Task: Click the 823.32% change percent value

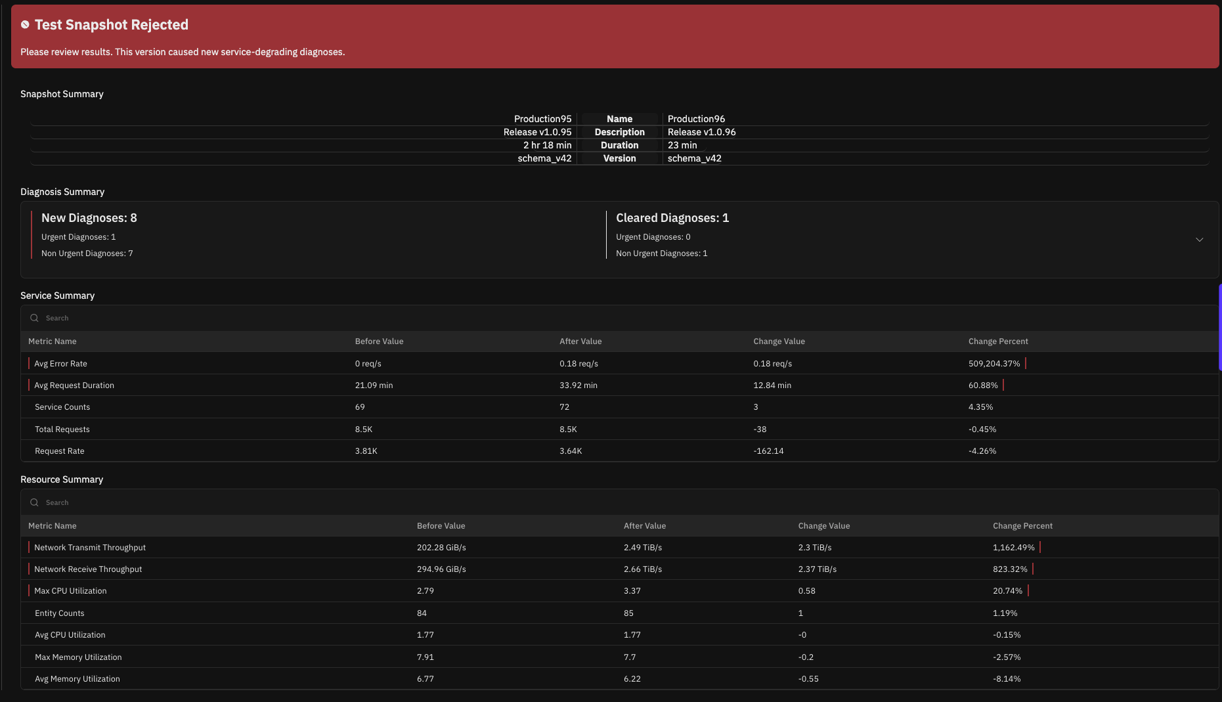Action: click(x=1010, y=569)
